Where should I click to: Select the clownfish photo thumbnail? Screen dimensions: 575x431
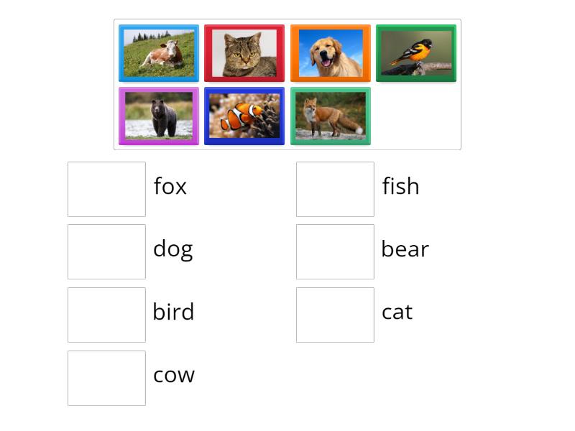[x=244, y=115]
